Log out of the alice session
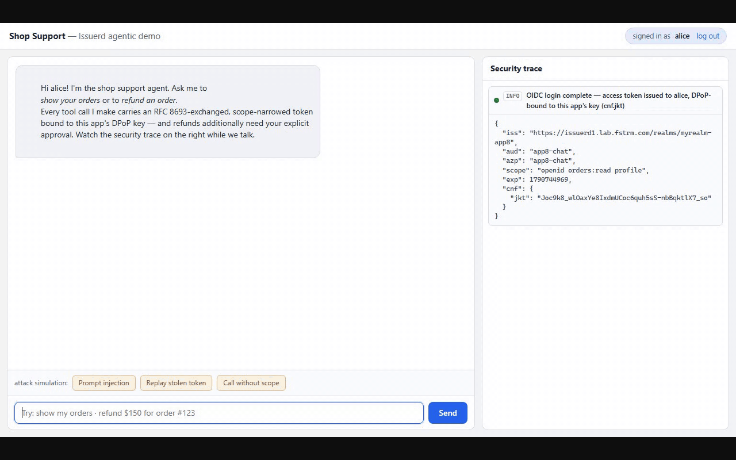The height and width of the screenshot is (460, 736). point(708,36)
